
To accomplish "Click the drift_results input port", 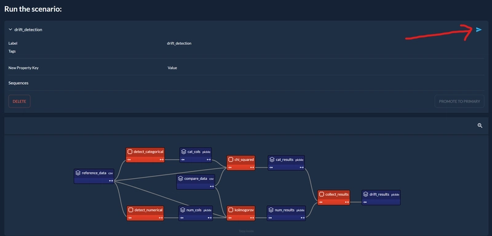I will pos(365,202).
